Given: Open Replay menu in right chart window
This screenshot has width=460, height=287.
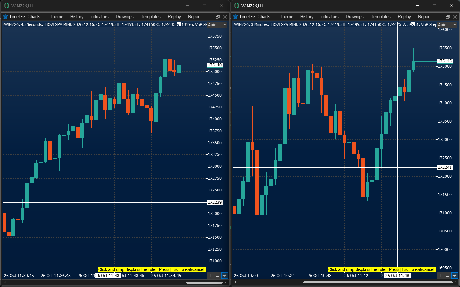Looking at the screenshot, I should click(404, 17).
